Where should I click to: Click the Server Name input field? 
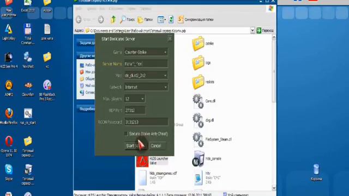pos(146,64)
